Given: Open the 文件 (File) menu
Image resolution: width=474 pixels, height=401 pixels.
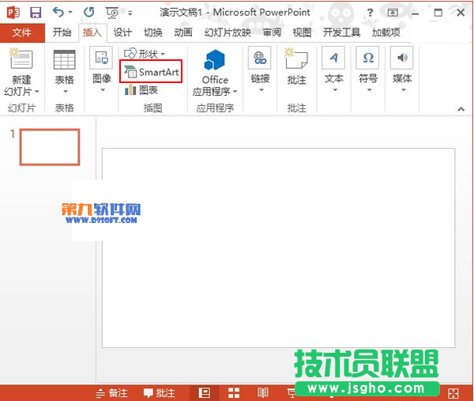Looking at the screenshot, I should coord(22,32).
